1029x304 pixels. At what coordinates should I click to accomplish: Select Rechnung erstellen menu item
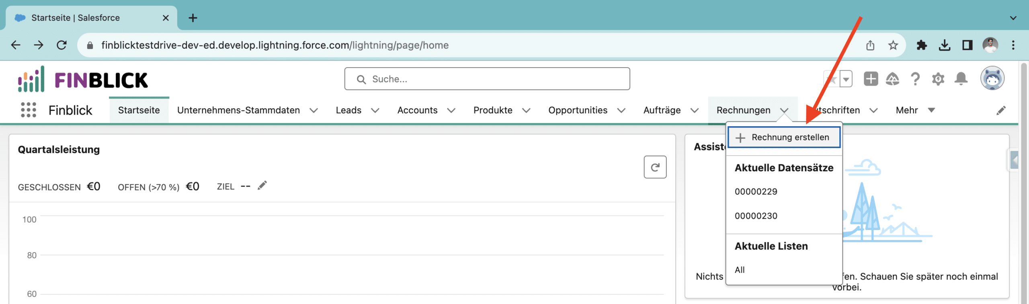[784, 138]
